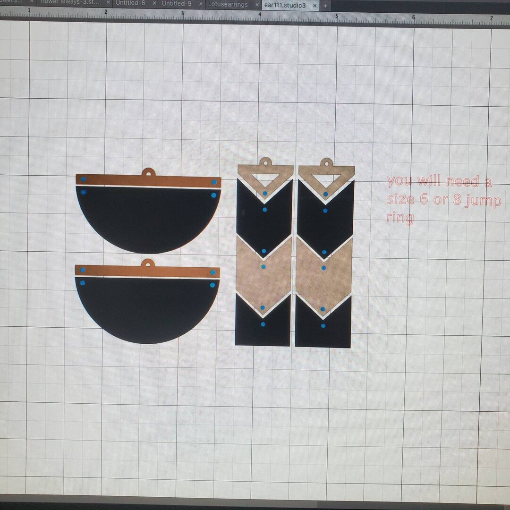Click the plus icon to create a new document

pyautogui.click(x=325, y=5)
